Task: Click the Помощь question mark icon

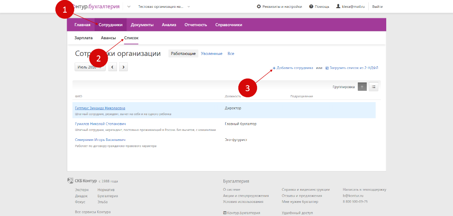Action: tap(311, 7)
